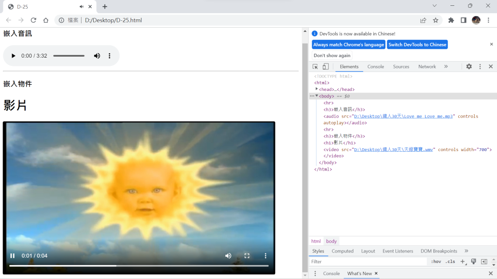
Task: Select the html breadcrumb
Action: 315,241
